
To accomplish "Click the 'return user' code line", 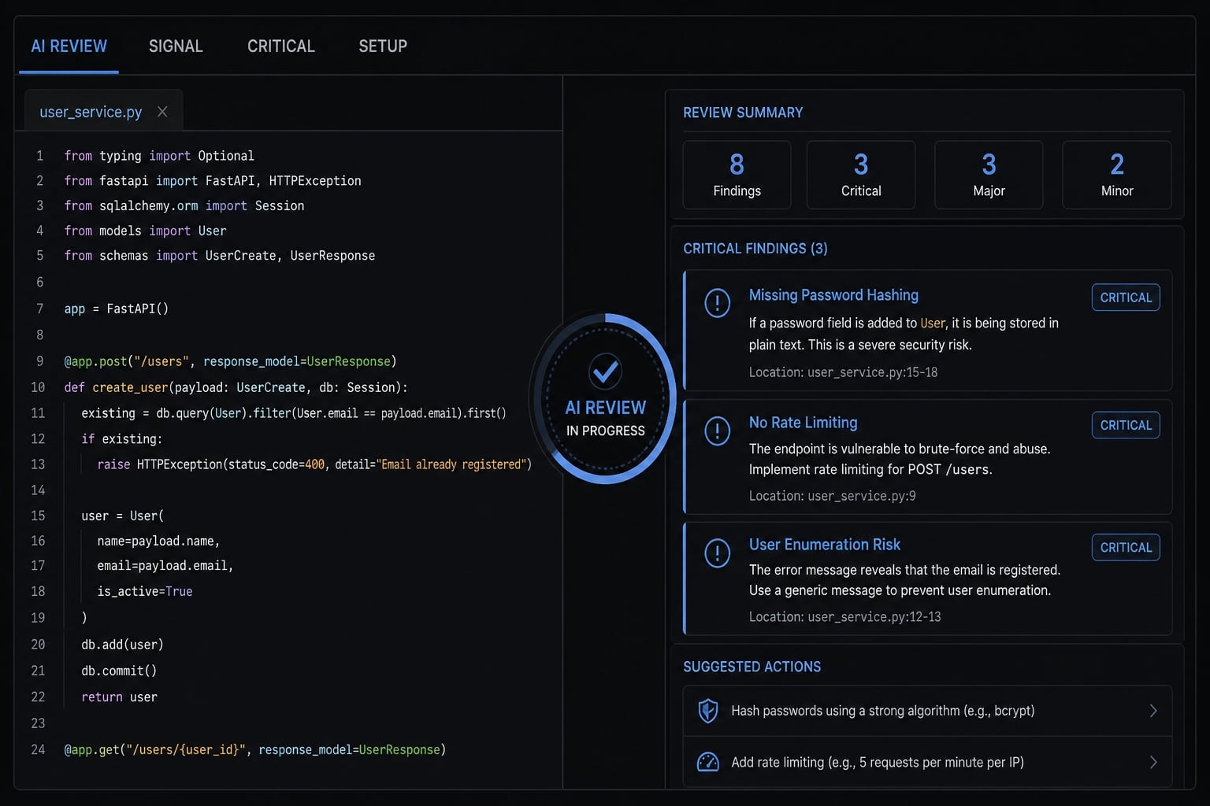I will pos(119,697).
